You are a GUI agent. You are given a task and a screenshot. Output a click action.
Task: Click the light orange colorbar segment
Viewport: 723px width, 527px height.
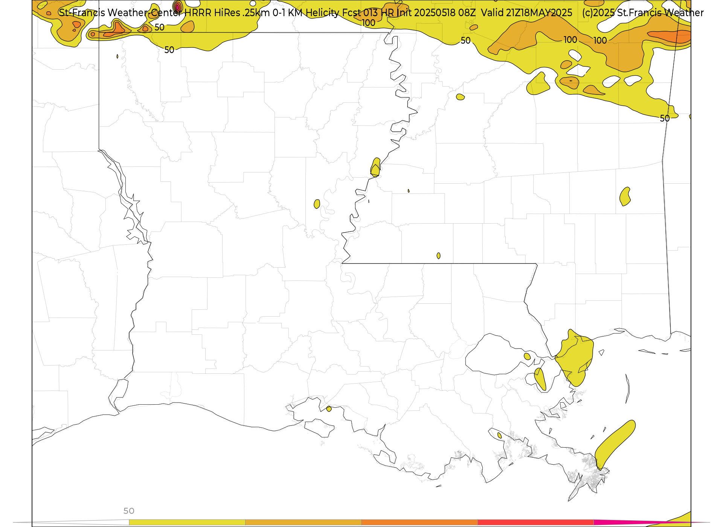(x=303, y=522)
